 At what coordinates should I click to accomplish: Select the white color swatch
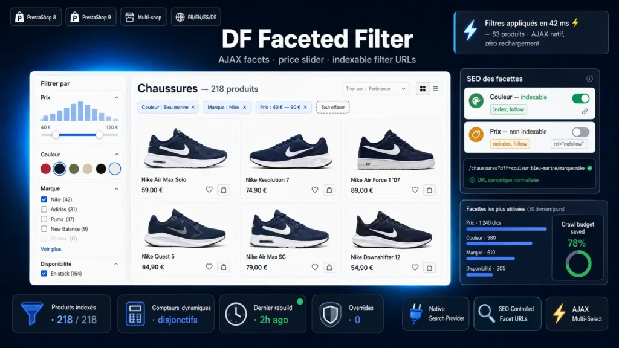coord(115,169)
